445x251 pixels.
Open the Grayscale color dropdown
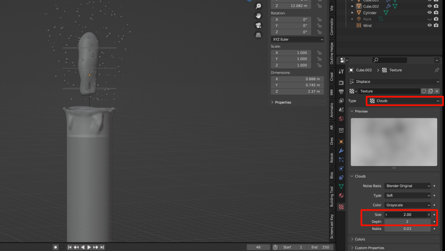click(x=408, y=205)
